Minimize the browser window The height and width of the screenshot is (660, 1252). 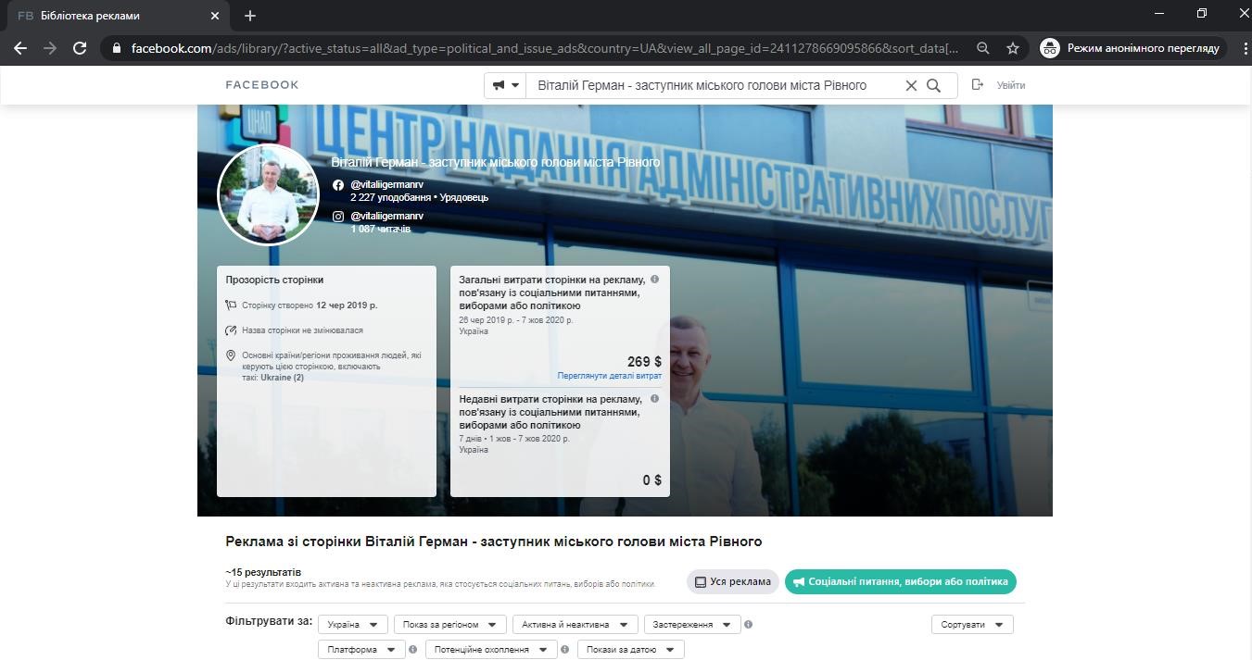(1159, 13)
